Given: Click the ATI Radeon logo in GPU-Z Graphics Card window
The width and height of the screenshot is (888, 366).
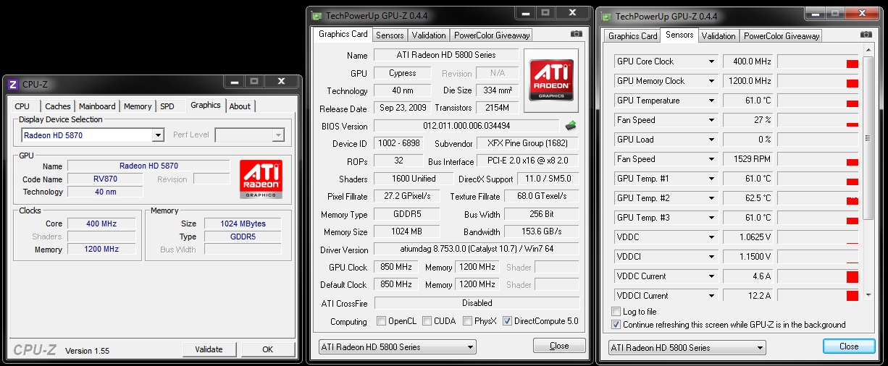Looking at the screenshot, I should coord(551,80).
